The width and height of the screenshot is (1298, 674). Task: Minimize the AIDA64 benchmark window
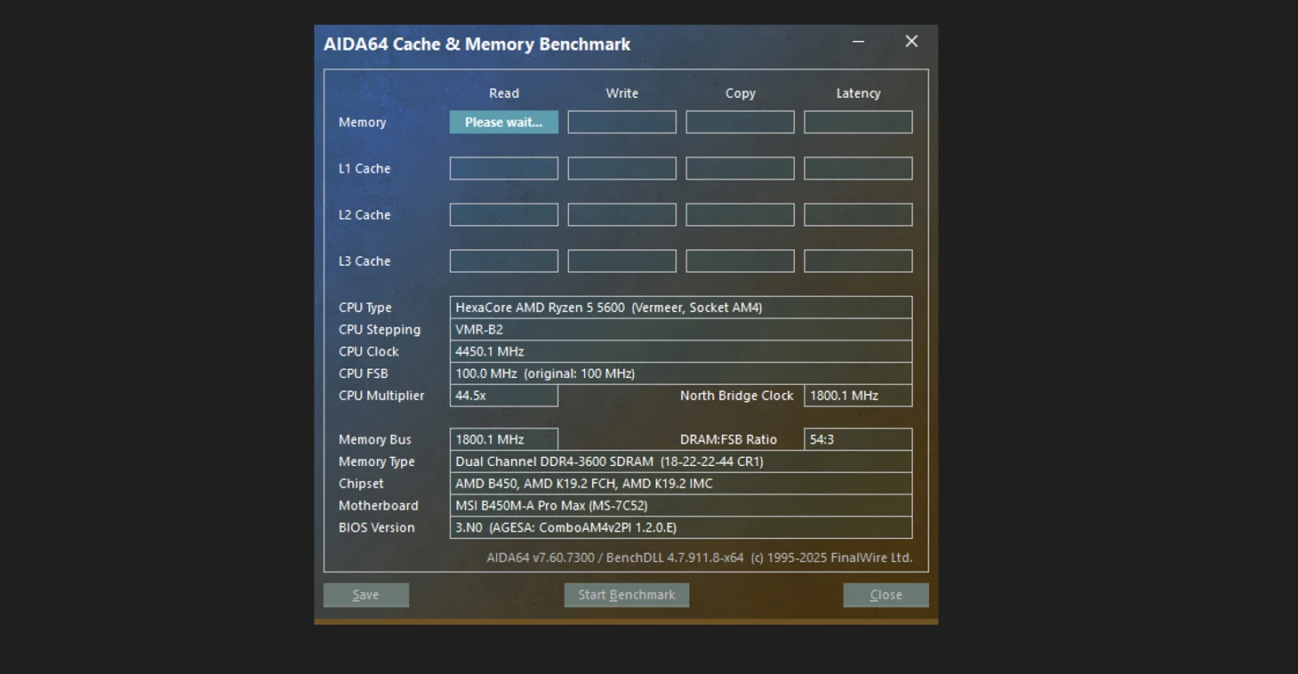pyautogui.click(x=858, y=42)
